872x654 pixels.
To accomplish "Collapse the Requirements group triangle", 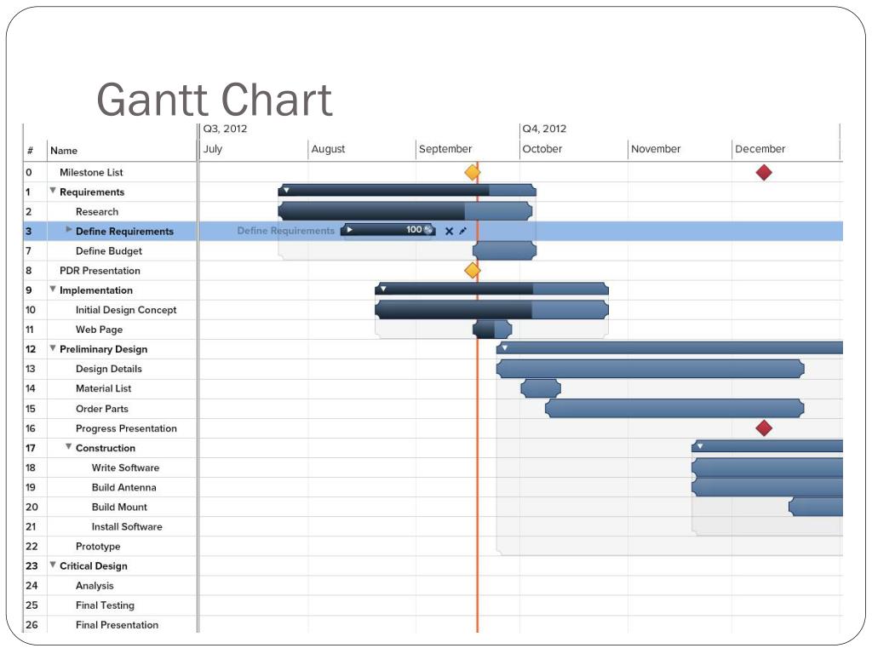I will click(x=52, y=191).
